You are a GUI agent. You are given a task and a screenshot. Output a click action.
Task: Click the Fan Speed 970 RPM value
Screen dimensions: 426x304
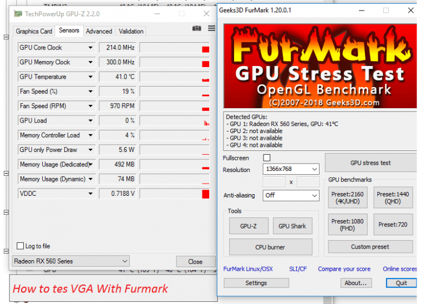tap(118, 106)
